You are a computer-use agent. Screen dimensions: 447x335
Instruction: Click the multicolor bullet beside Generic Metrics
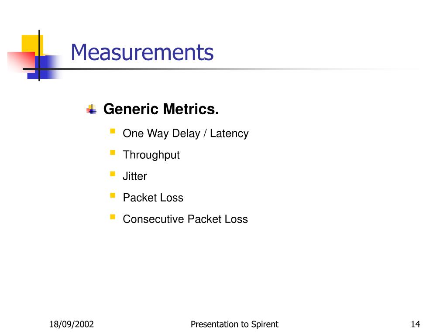click(92, 109)
